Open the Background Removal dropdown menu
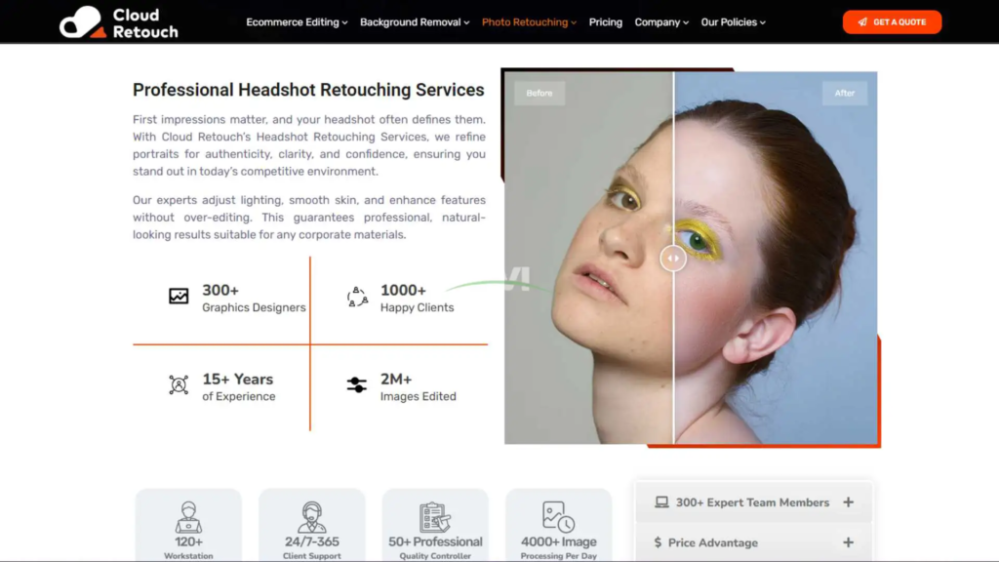The height and width of the screenshot is (562, 999). pyautogui.click(x=414, y=22)
